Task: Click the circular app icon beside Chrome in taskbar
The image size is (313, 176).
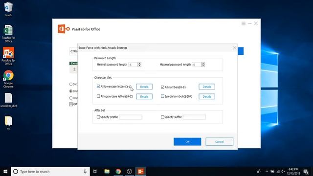Action: [x=129, y=172]
